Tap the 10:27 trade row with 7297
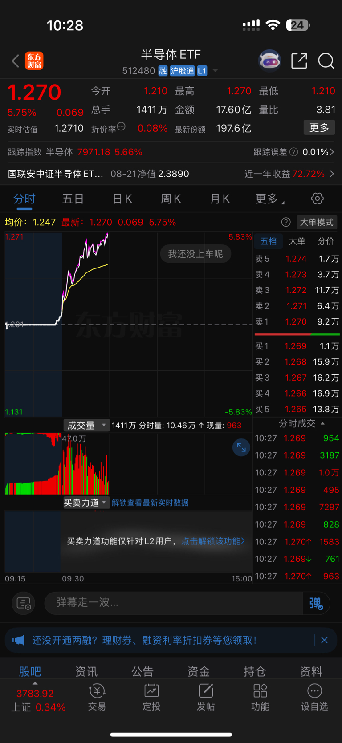342x743 pixels. pos(297,507)
